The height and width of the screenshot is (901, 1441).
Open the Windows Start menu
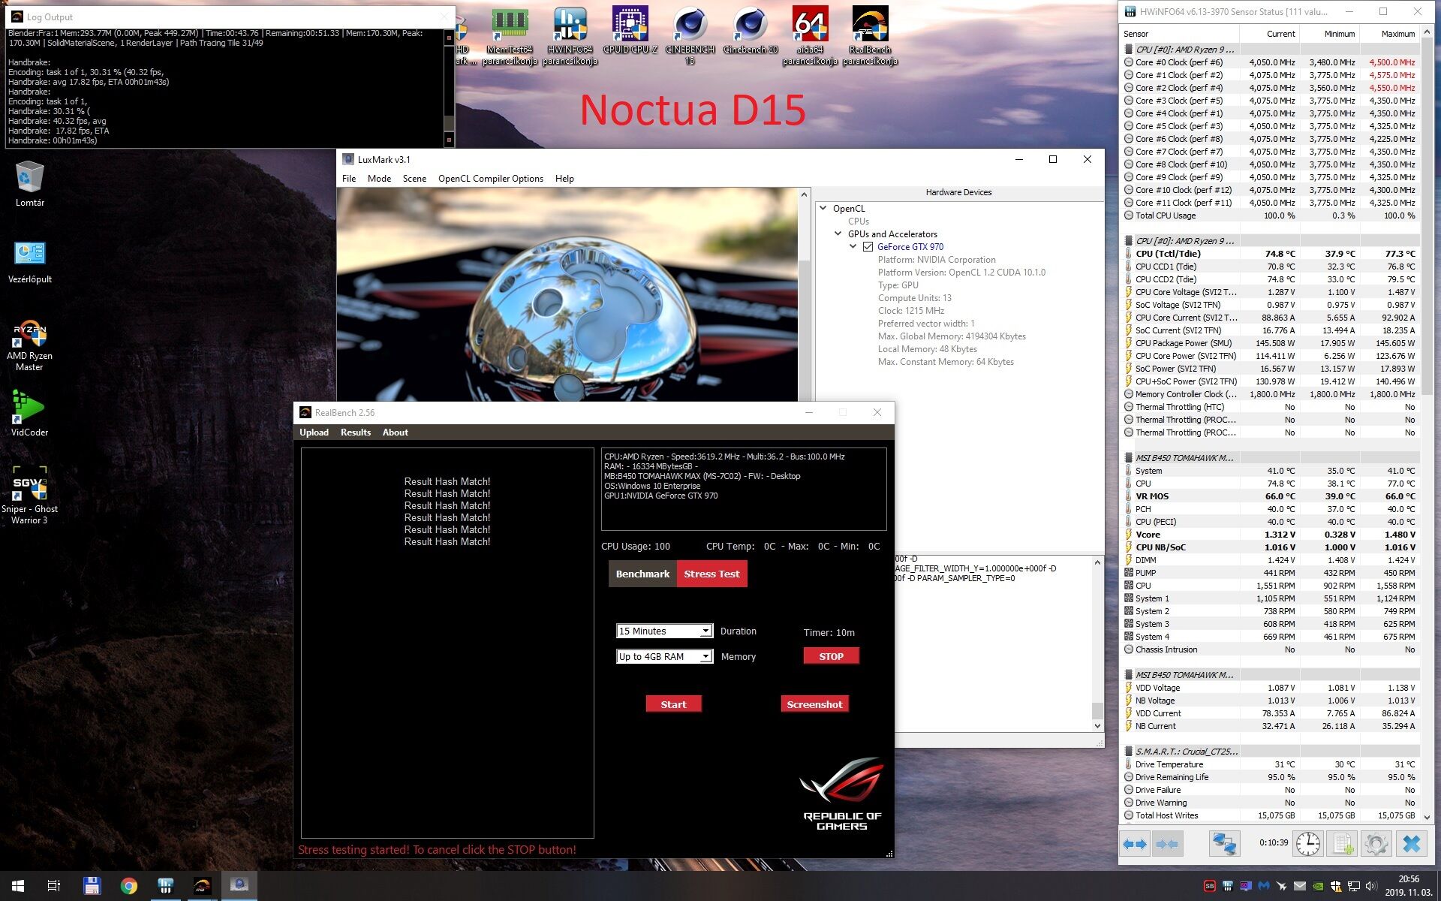18,886
